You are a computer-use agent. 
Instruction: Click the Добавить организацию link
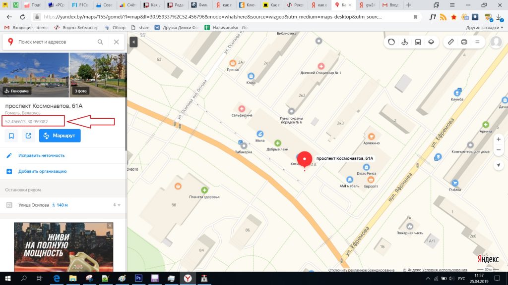coord(43,171)
